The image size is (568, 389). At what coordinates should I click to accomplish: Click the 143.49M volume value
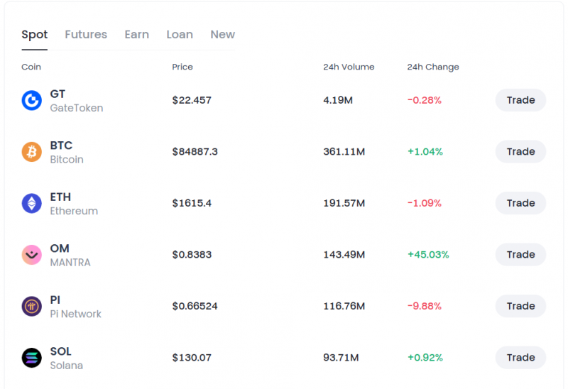pyautogui.click(x=344, y=254)
